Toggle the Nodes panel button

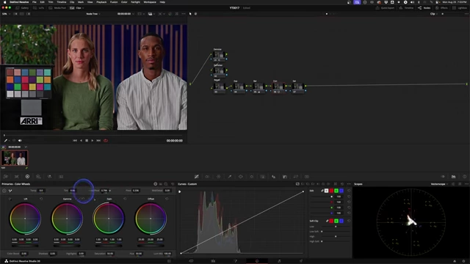coord(424,8)
